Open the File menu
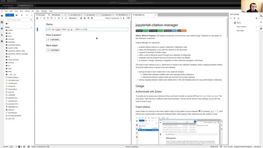This screenshot has height=148, width=263. [6, 11]
